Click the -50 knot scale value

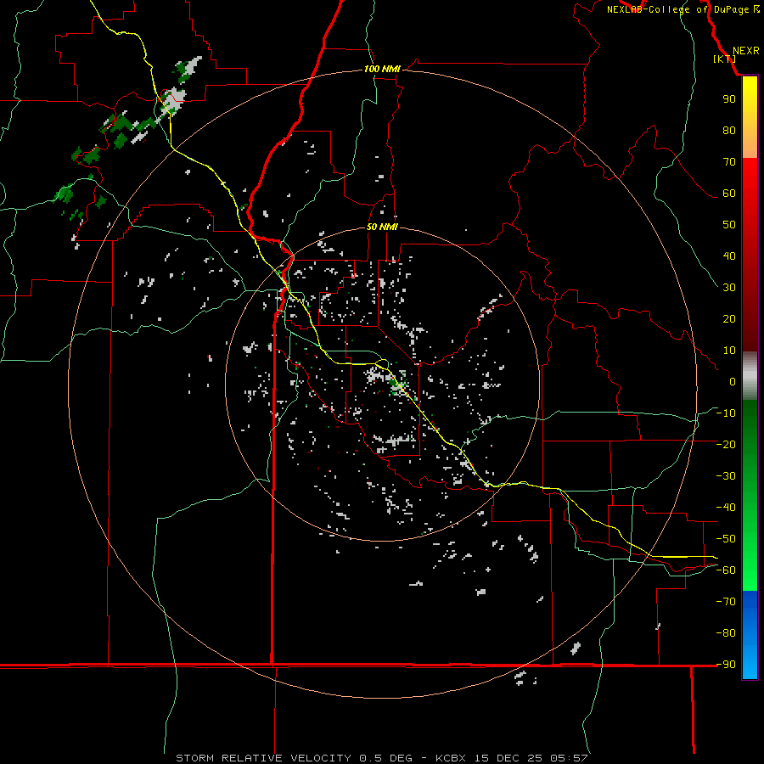pos(726,539)
